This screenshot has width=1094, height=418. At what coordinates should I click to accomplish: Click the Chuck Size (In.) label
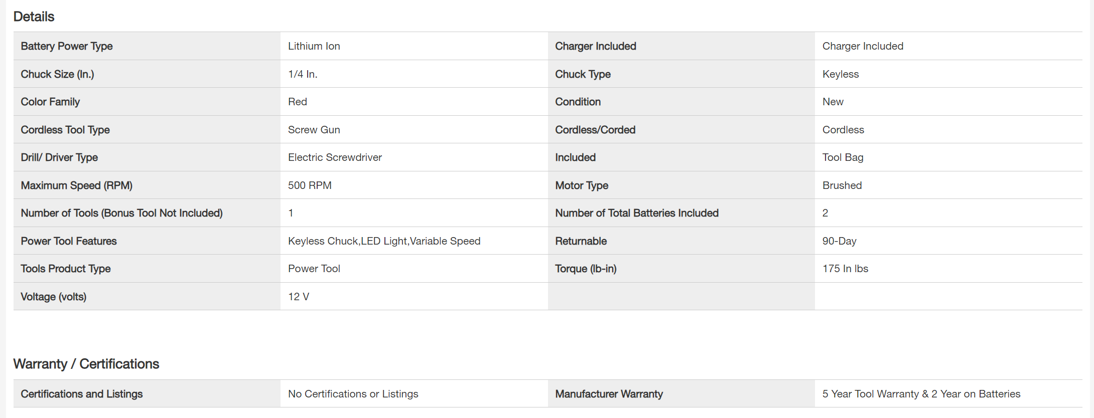pyautogui.click(x=57, y=74)
